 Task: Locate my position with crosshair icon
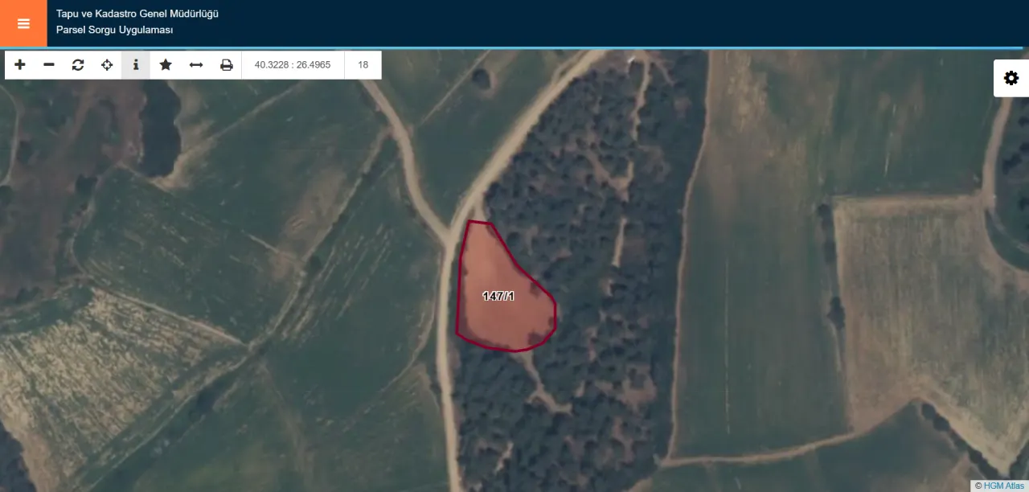[x=107, y=65]
